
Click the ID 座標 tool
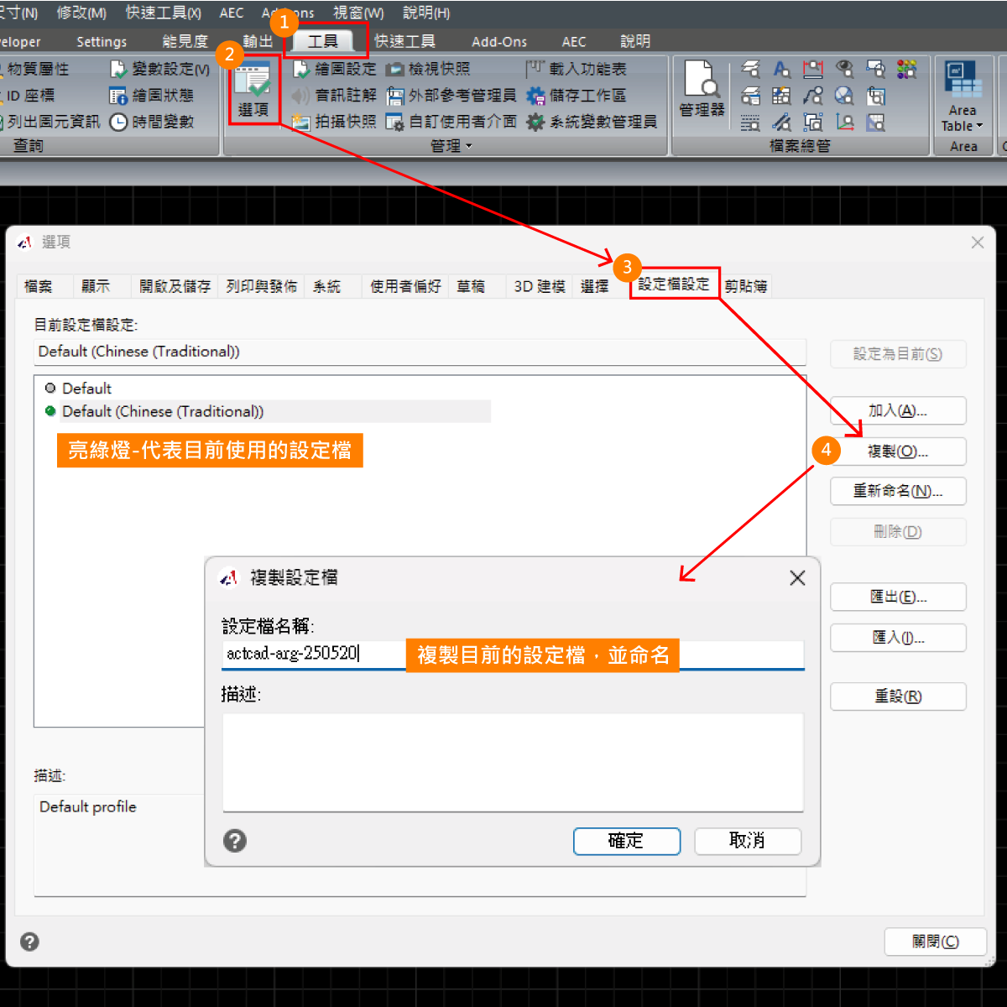pyautogui.click(x=27, y=95)
